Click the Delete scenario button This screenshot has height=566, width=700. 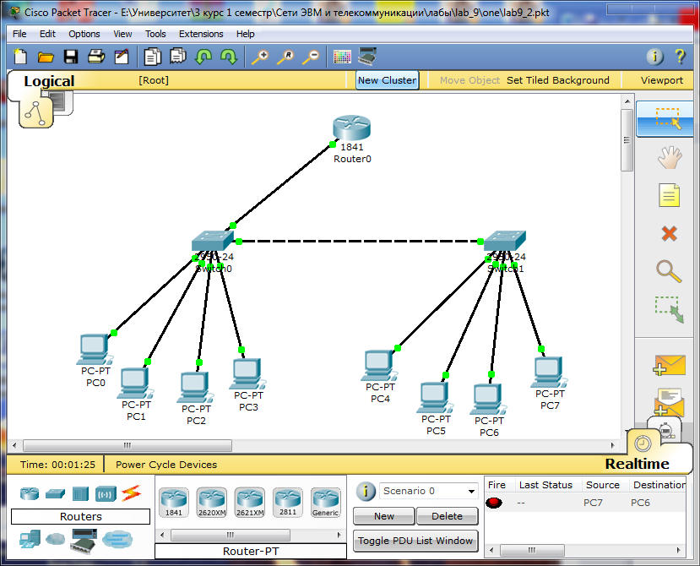[x=447, y=516]
